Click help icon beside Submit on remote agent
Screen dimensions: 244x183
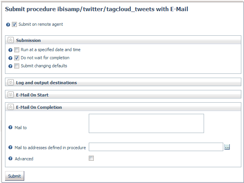coord(8,25)
